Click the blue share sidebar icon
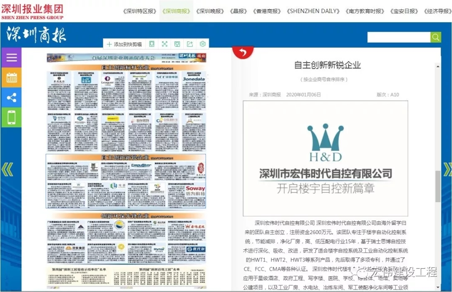452x292 pixels. click(12, 97)
